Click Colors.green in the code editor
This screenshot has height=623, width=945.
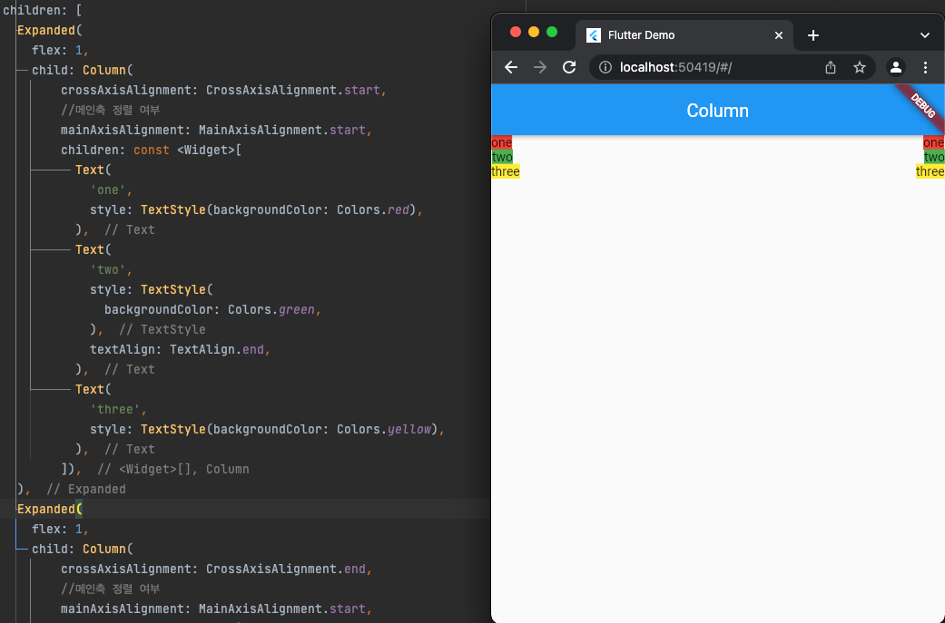271,310
